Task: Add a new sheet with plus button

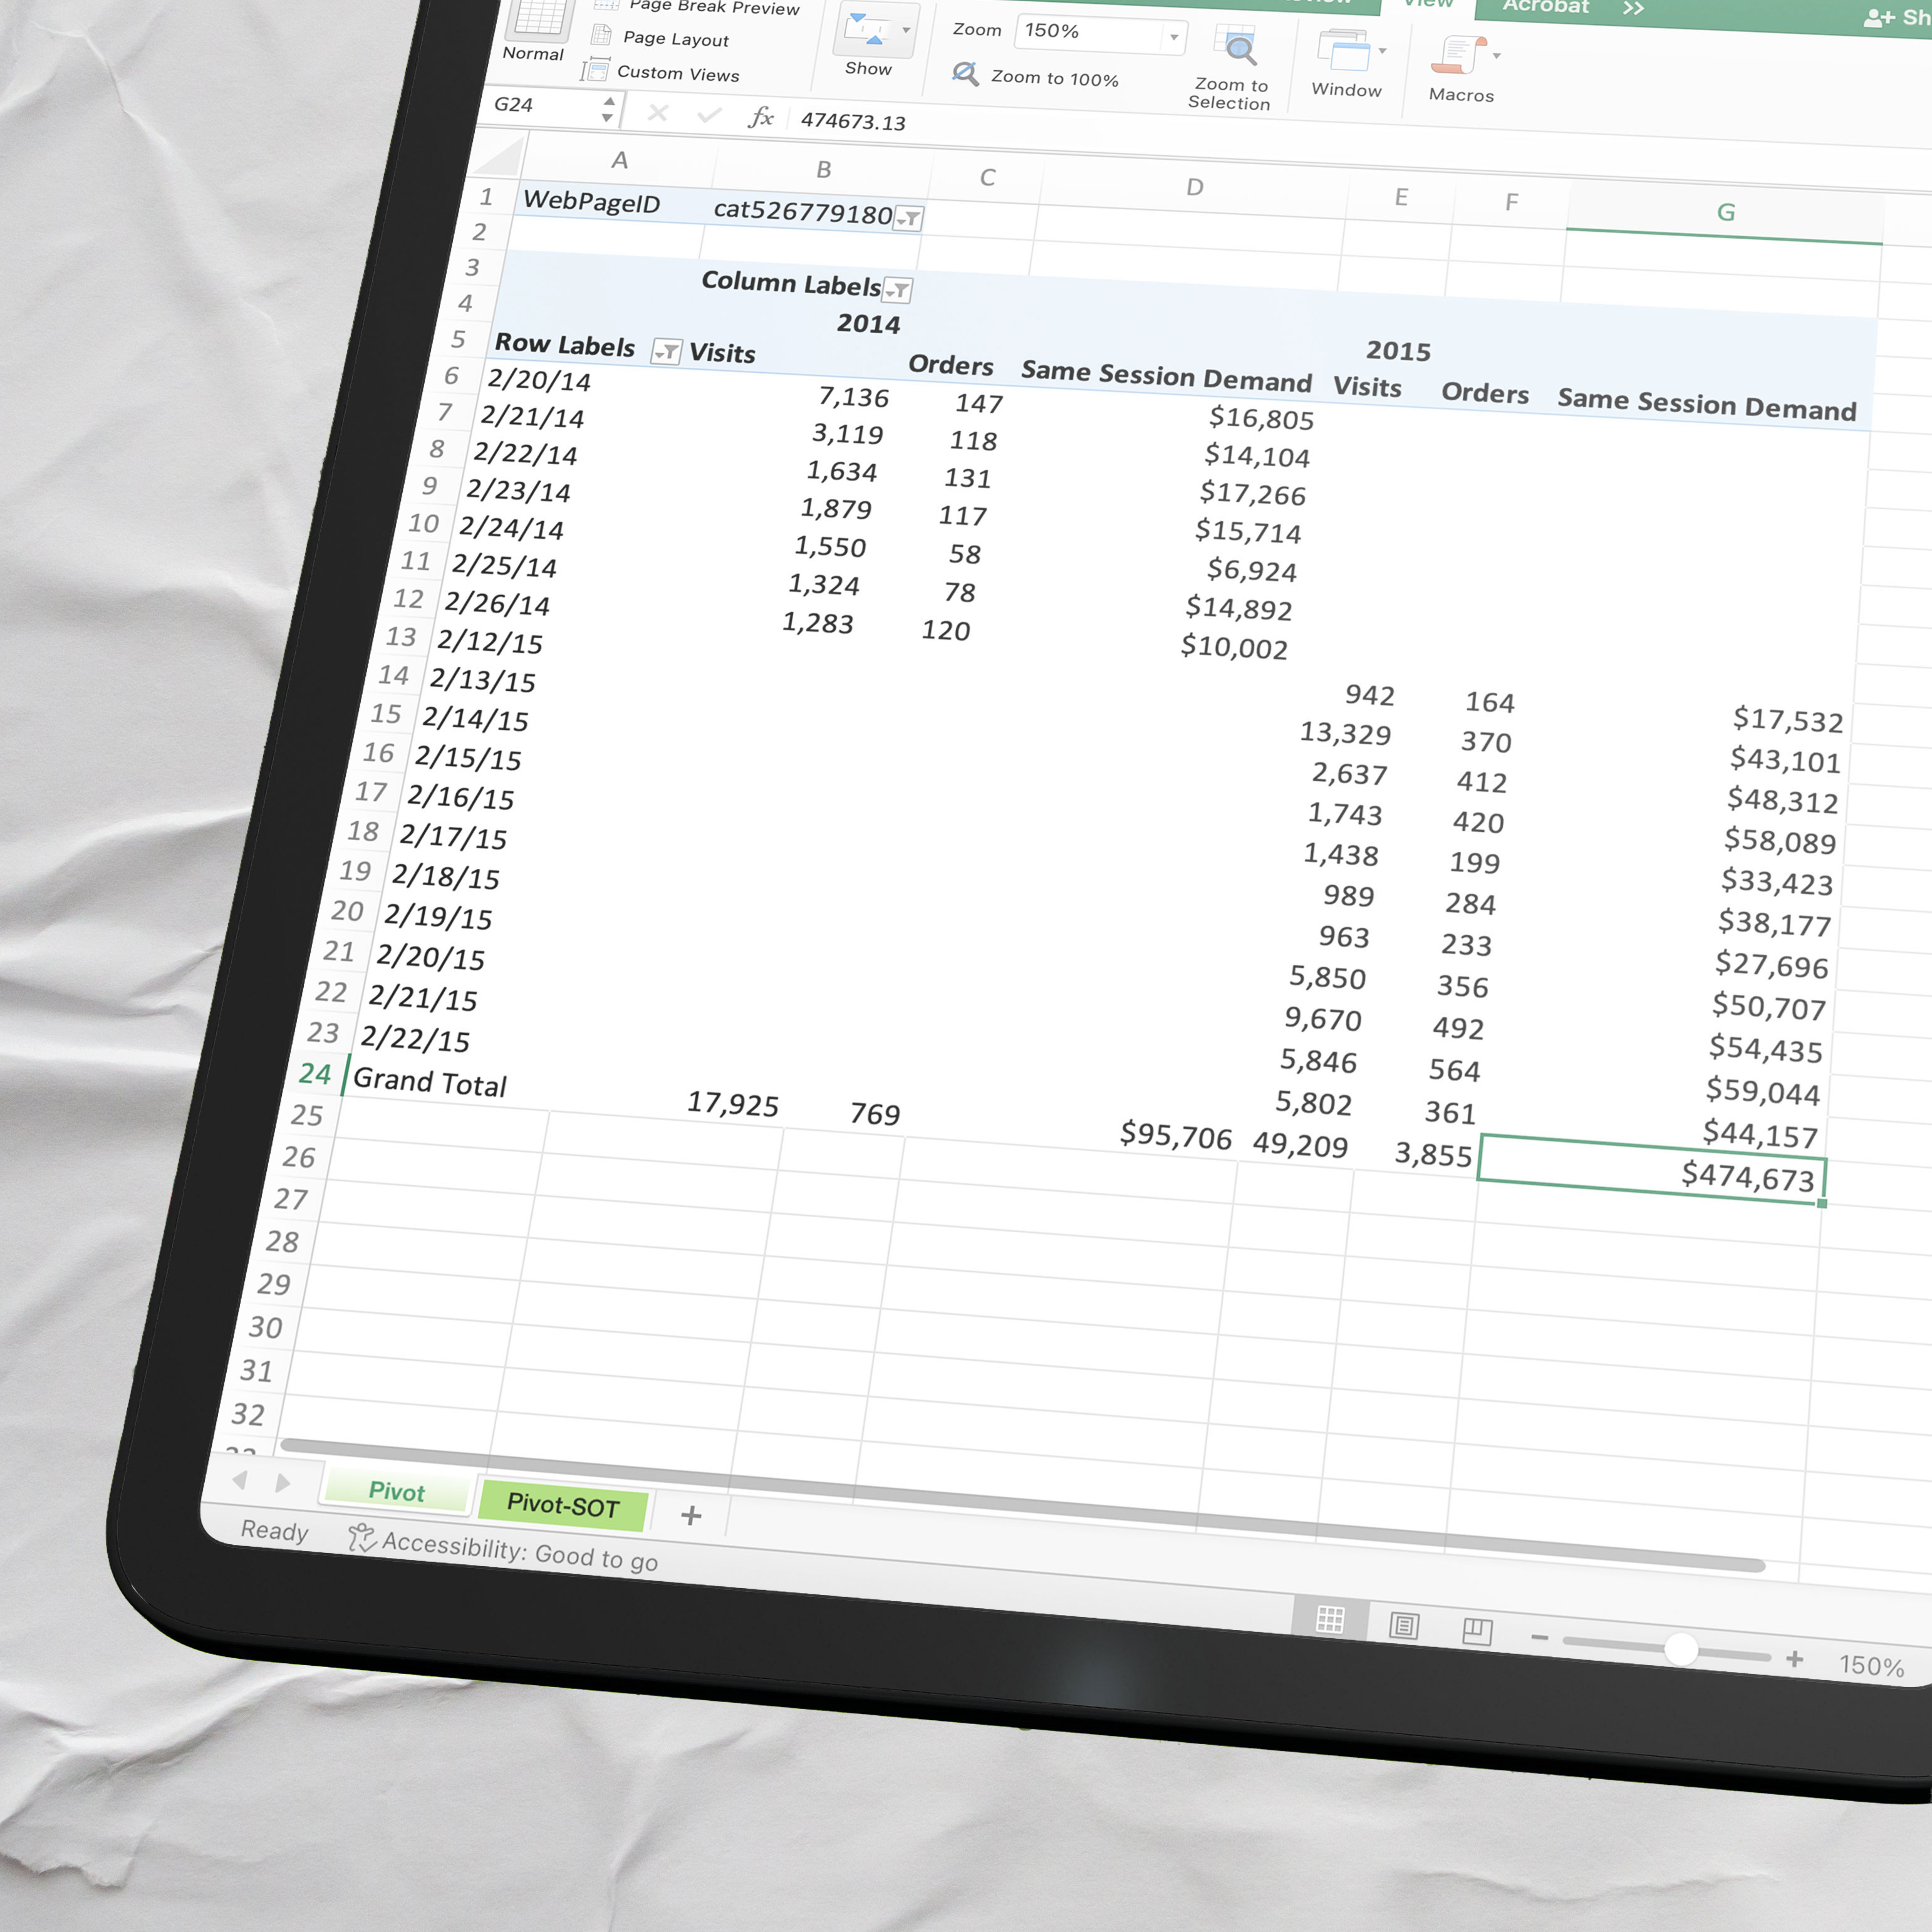Action: (691, 1515)
